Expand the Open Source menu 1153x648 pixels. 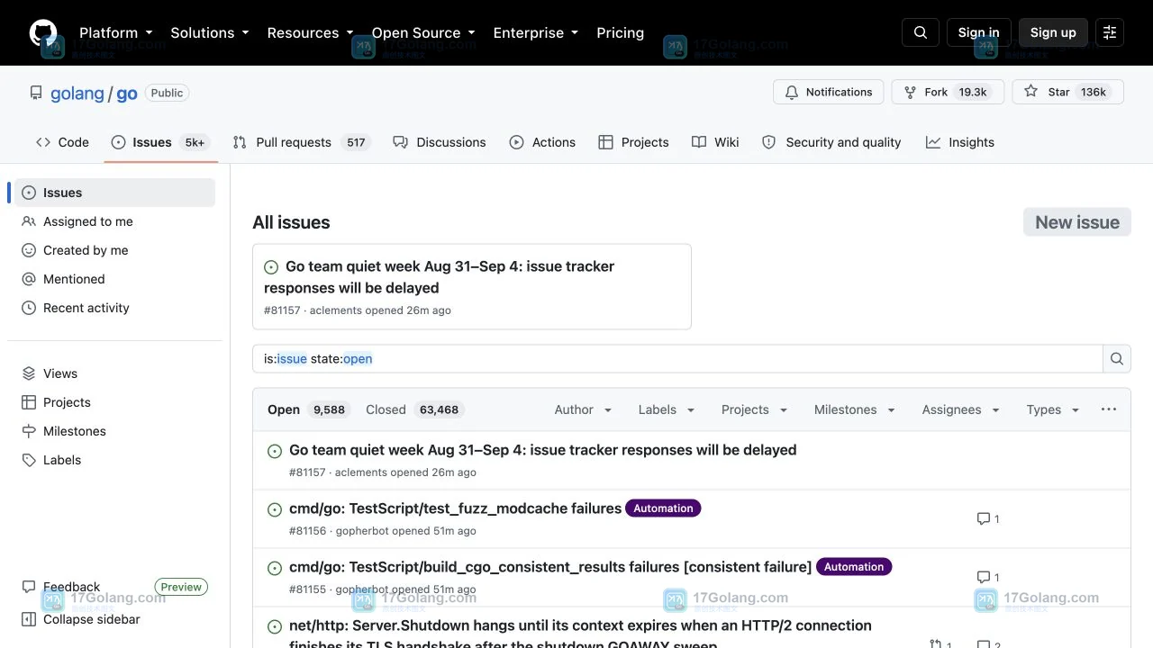tap(423, 32)
